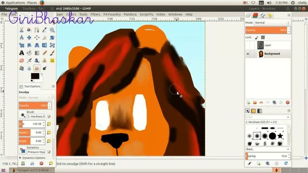This screenshot has width=308, height=173.
Task: Delete the layer with red button
Action: [x=288, y=102]
